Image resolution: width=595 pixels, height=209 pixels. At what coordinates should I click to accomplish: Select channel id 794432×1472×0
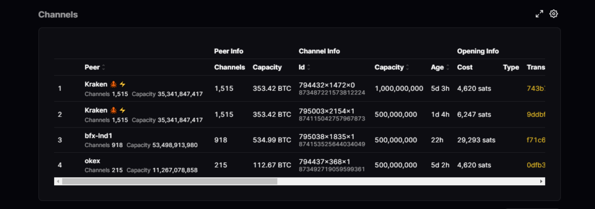pyautogui.click(x=327, y=85)
